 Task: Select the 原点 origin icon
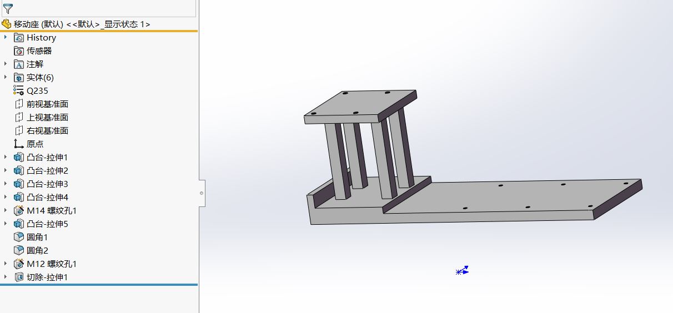coord(19,144)
